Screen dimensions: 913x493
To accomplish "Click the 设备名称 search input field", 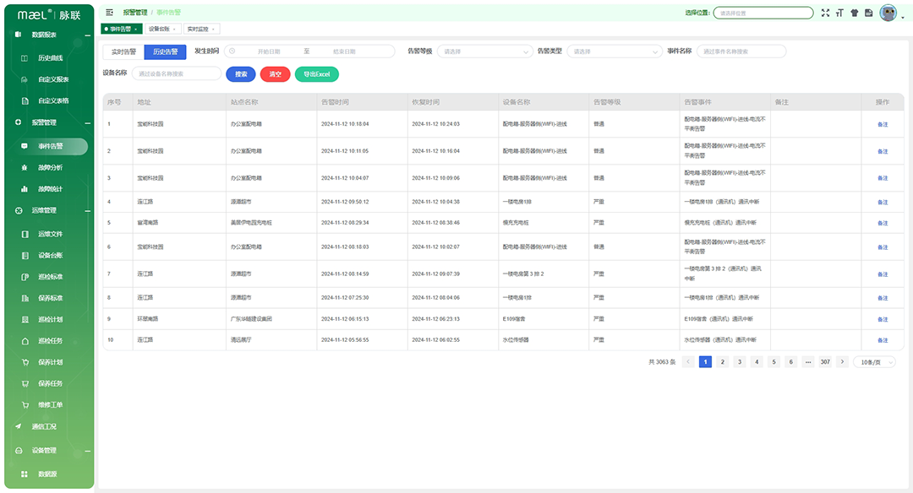I will click(x=176, y=73).
